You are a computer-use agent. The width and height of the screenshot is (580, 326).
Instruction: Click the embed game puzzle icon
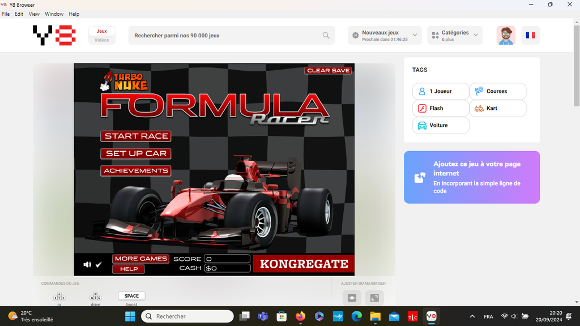click(420, 177)
